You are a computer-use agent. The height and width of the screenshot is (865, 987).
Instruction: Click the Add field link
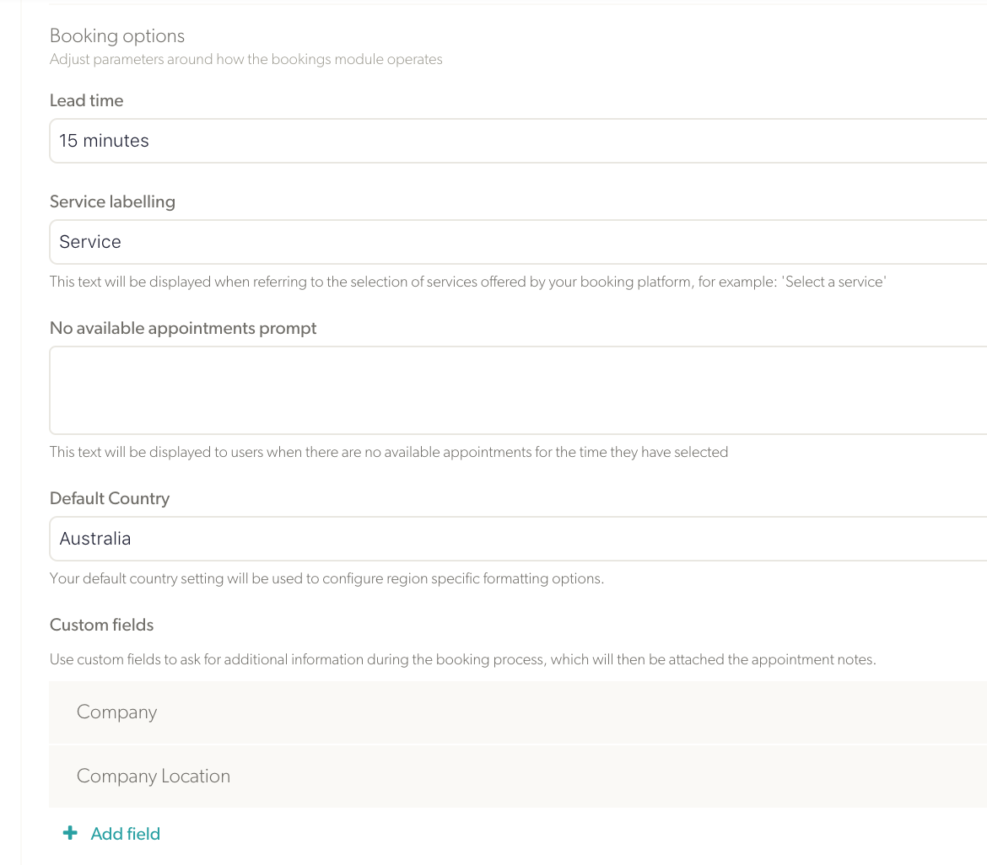(x=125, y=834)
